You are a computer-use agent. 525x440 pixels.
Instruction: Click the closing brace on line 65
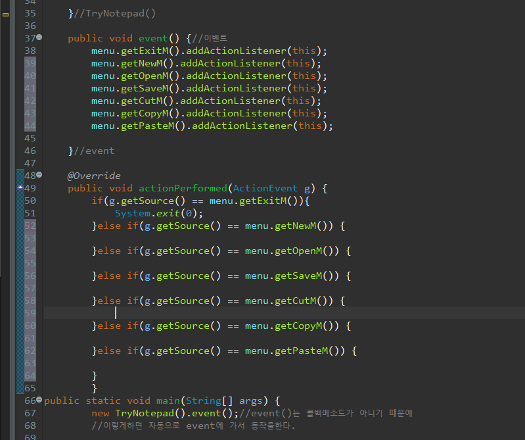point(95,388)
